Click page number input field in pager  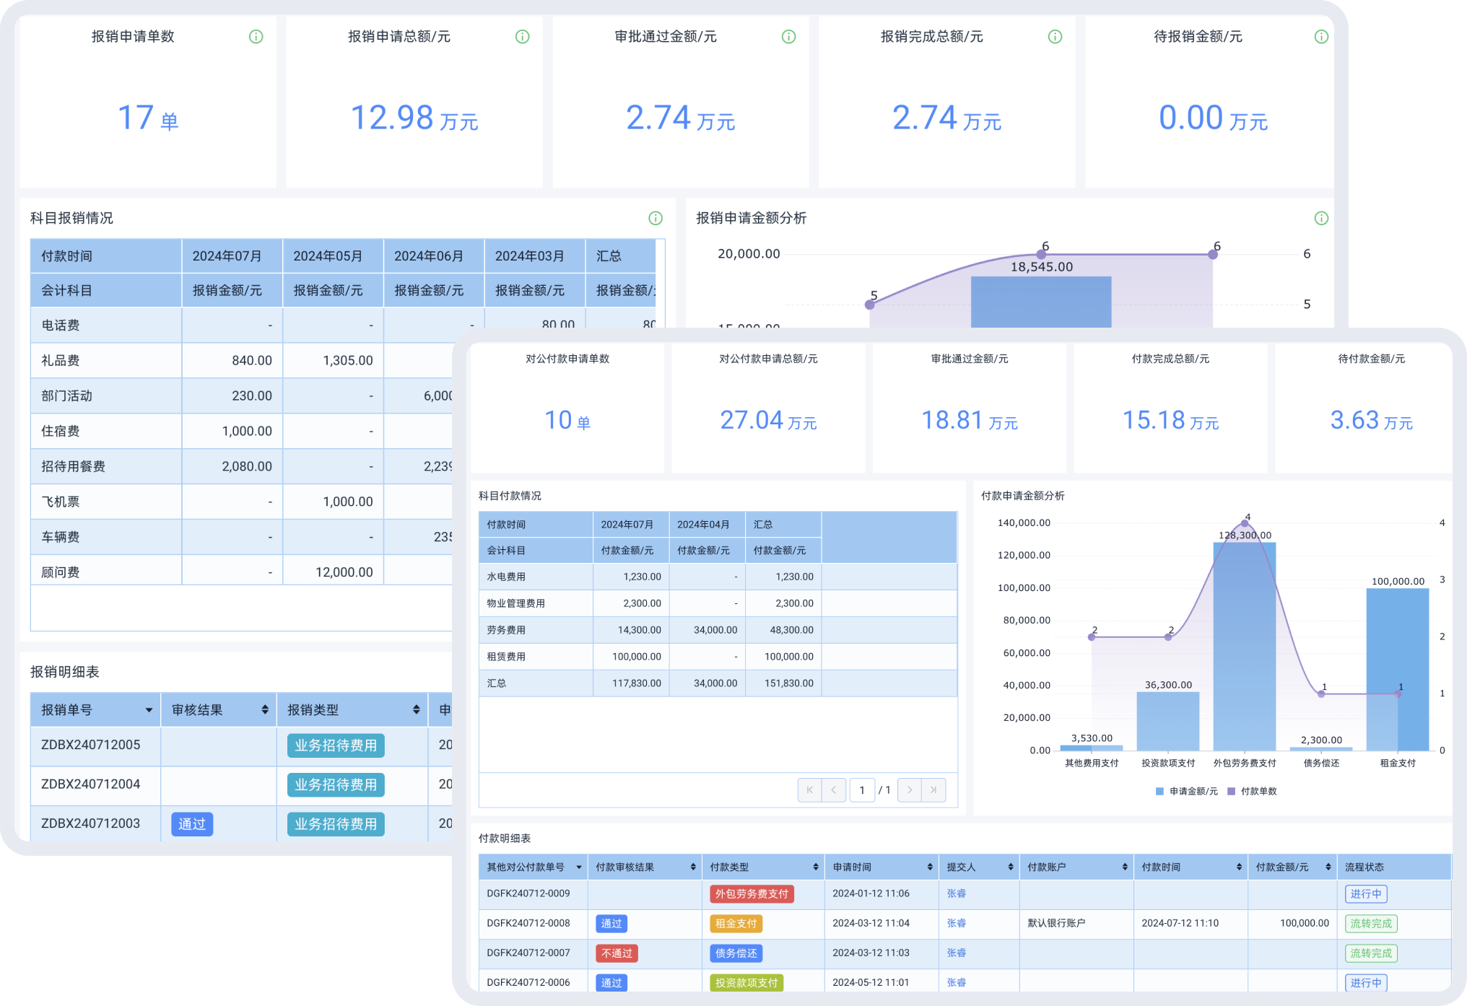(862, 790)
